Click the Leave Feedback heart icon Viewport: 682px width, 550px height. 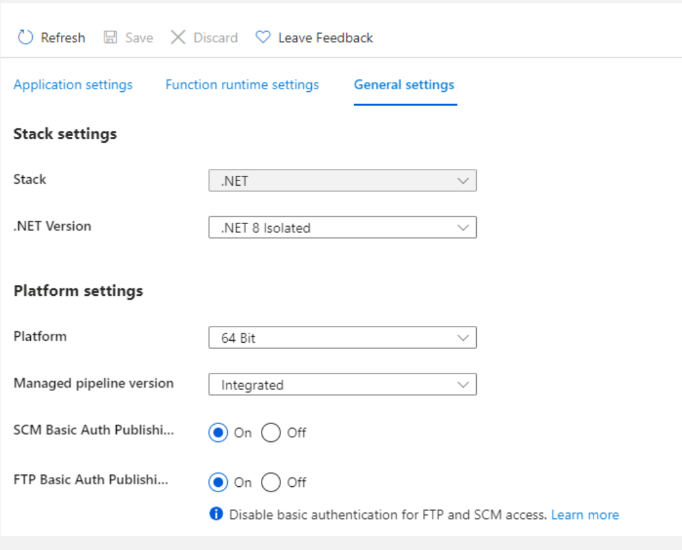[x=263, y=38]
